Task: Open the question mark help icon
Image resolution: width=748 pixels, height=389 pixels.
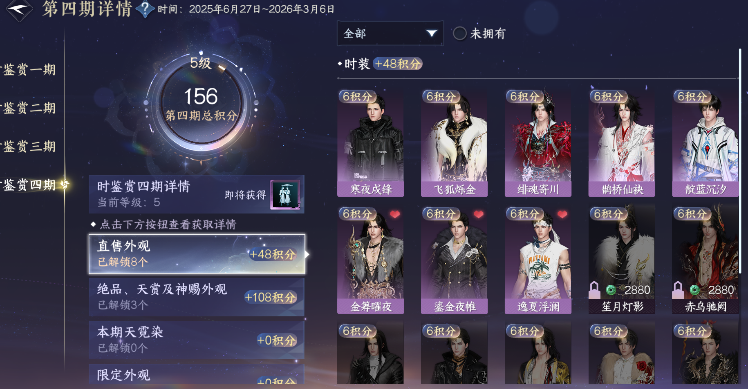Action: (x=145, y=9)
